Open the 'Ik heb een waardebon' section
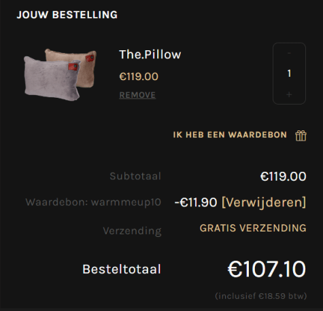 (230, 135)
